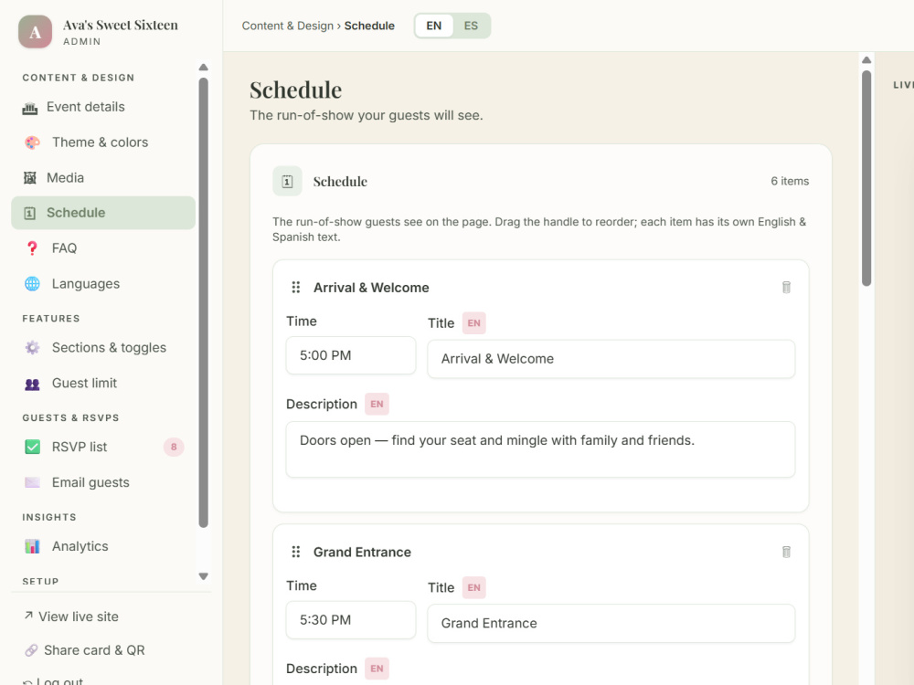Click Schedule in the breadcrumb
The height and width of the screenshot is (685, 914).
369,26
